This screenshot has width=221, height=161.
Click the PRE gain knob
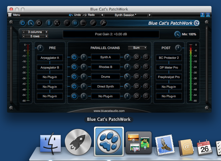click(40, 48)
